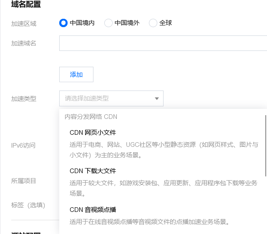Select the 中国境内 acceleration region radio
Image resolution: width=267 pixels, height=234 pixels.
pyautogui.click(x=63, y=23)
